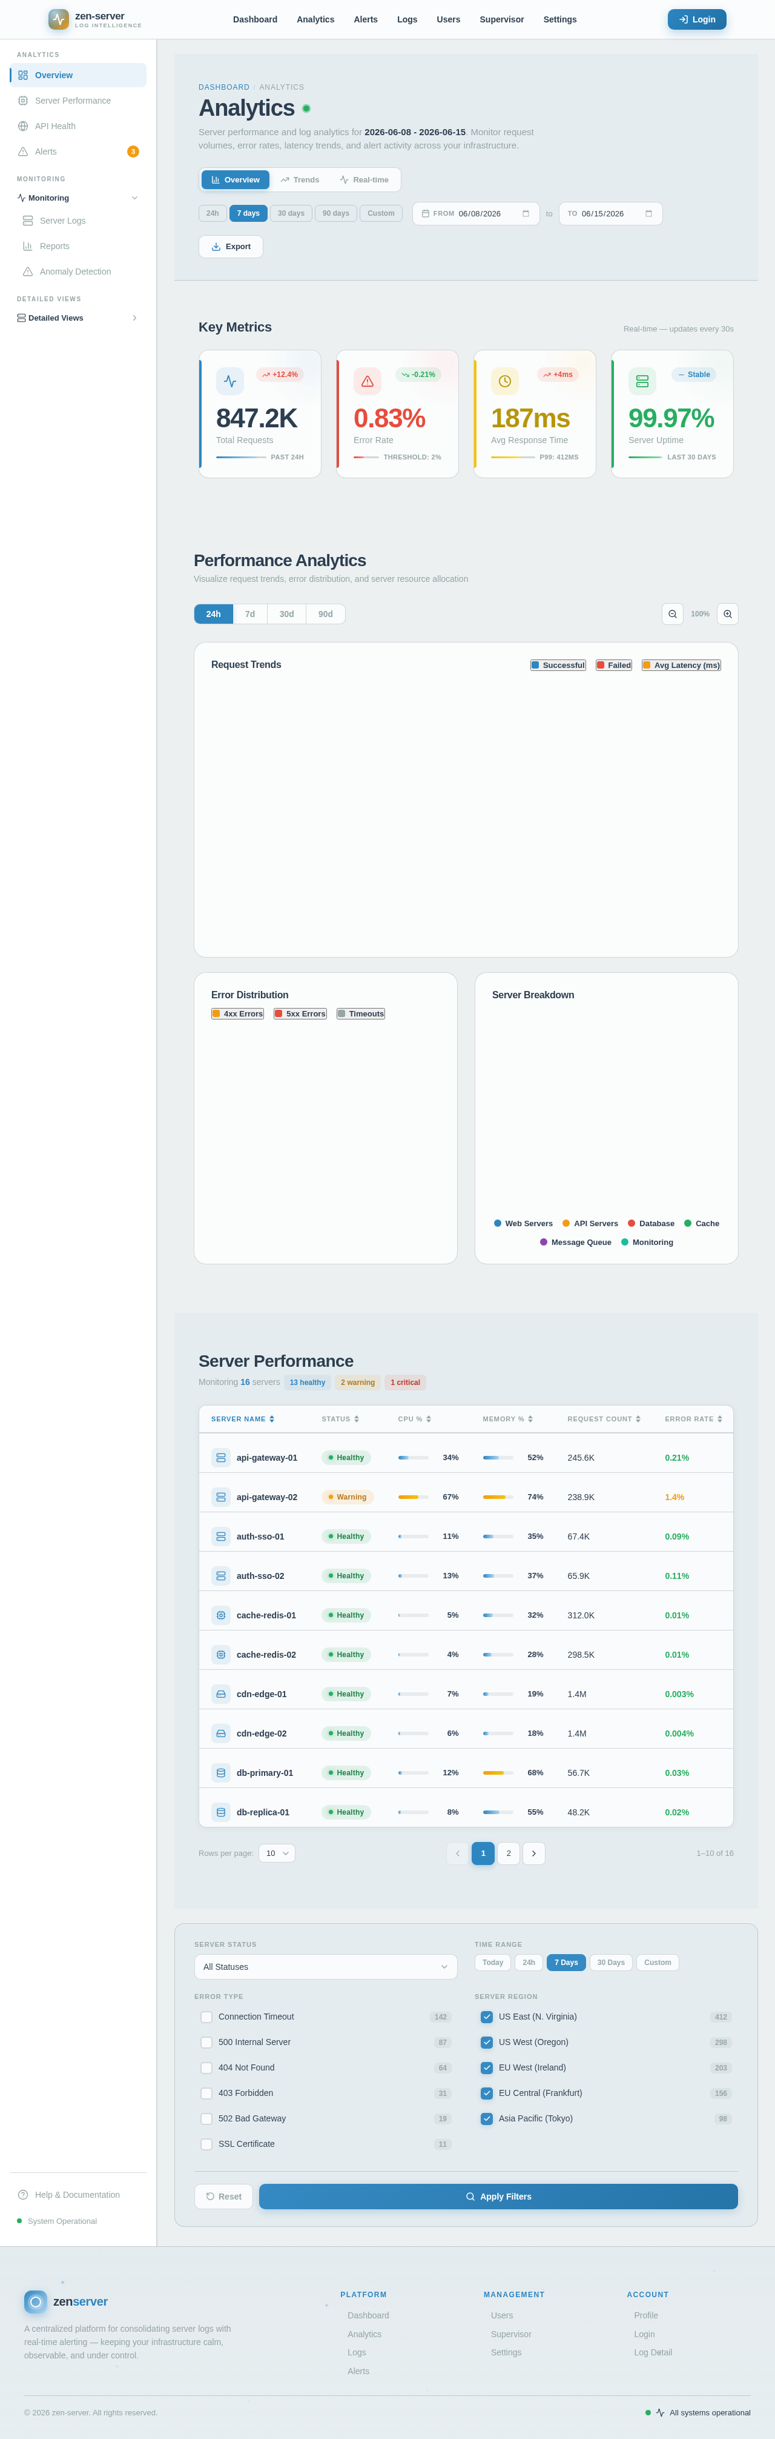
Task: Click the Alerts warning triangle icon in sidebar
Action: (x=23, y=152)
